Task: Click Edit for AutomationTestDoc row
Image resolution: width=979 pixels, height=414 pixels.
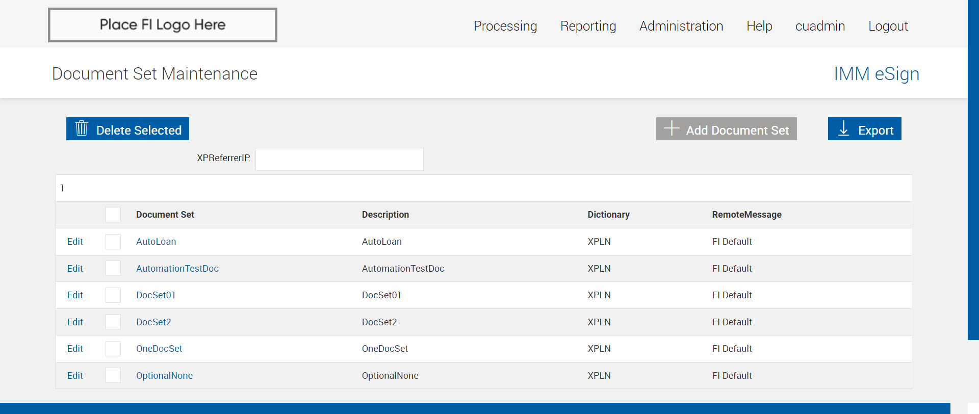Action: tap(75, 269)
